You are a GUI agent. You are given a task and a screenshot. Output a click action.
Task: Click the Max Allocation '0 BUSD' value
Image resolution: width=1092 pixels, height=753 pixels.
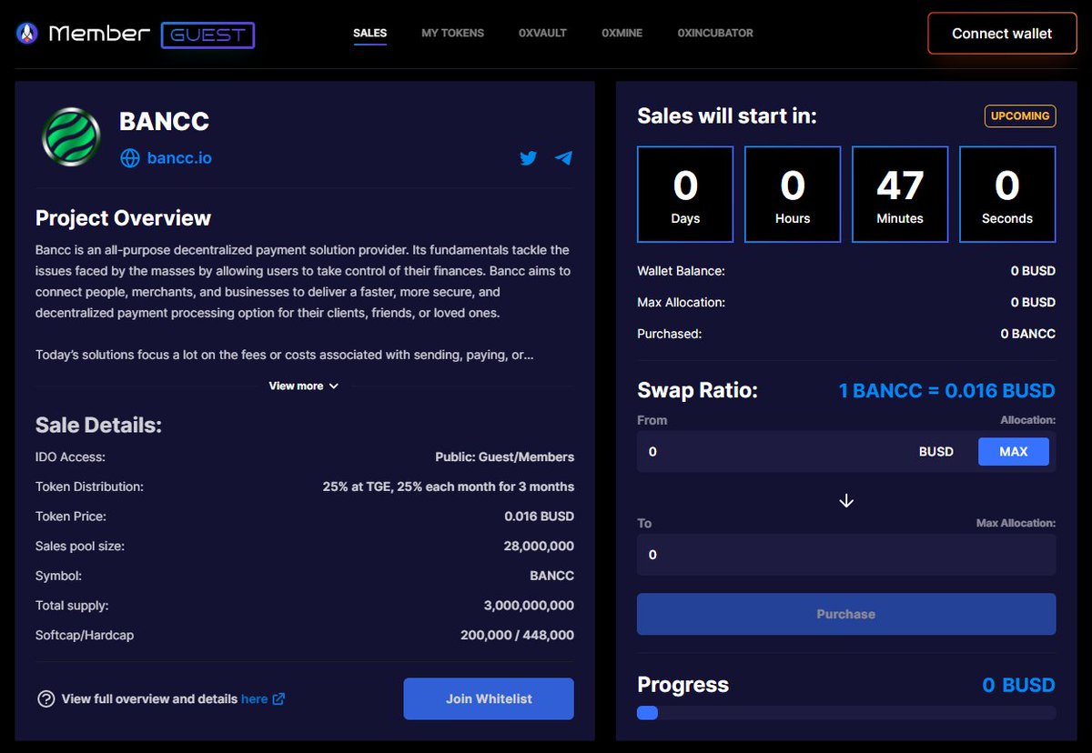pos(1033,302)
